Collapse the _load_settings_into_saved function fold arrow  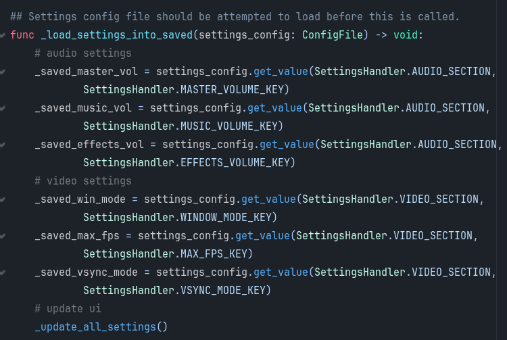point(2,35)
